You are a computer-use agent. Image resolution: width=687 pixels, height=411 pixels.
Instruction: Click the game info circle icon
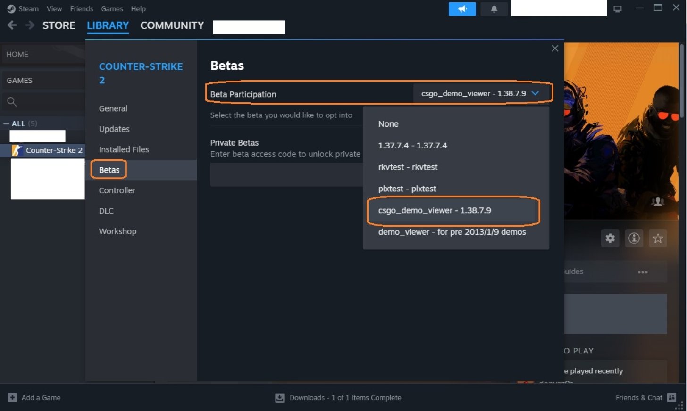tap(634, 238)
